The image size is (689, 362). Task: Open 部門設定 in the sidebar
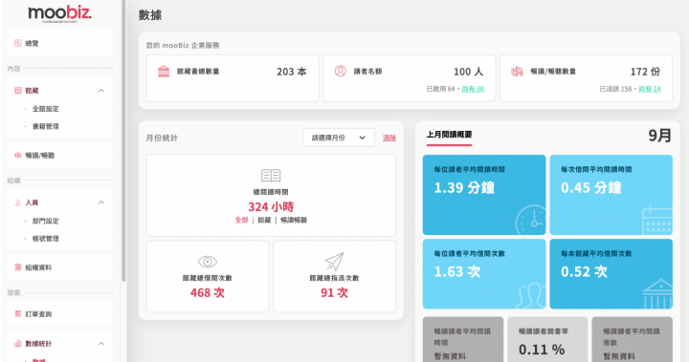[45, 222]
